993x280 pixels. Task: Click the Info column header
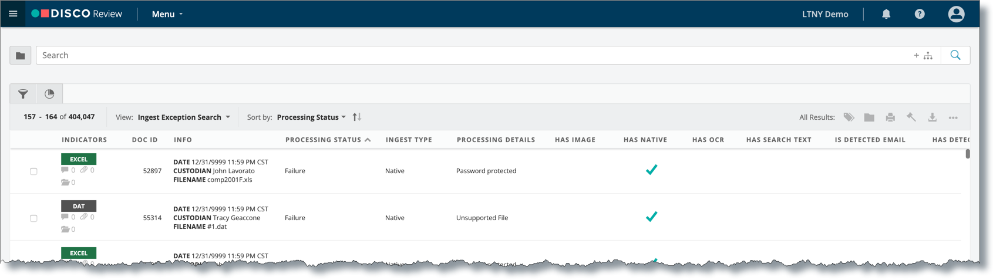[x=183, y=140]
